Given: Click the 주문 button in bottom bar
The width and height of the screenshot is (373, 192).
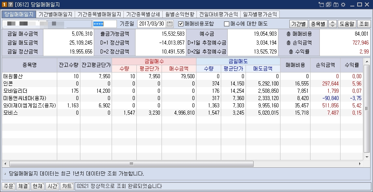Looking at the screenshot, I should [8, 186].
